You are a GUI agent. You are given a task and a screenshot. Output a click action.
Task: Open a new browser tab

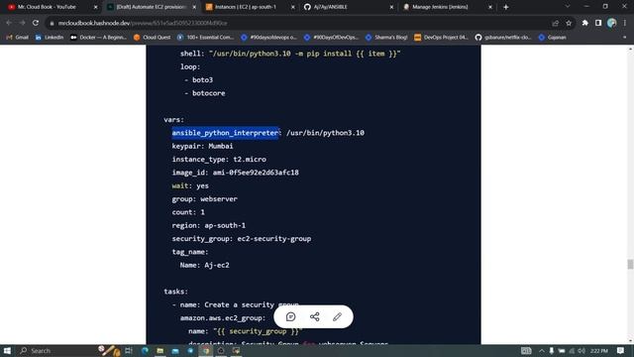click(x=506, y=7)
